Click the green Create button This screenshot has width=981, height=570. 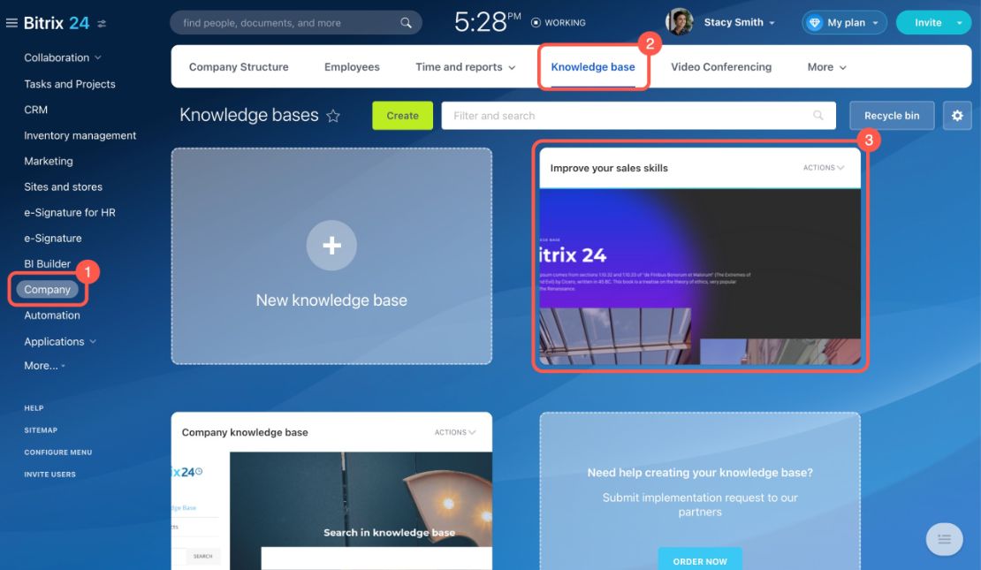point(402,116)
